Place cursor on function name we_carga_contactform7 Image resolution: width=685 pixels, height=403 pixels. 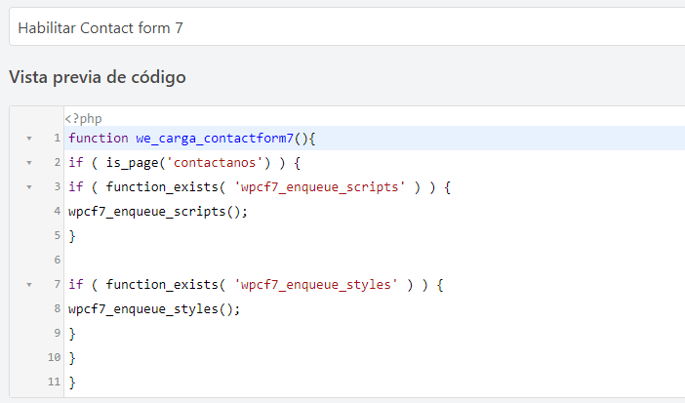tap(215, 139)
